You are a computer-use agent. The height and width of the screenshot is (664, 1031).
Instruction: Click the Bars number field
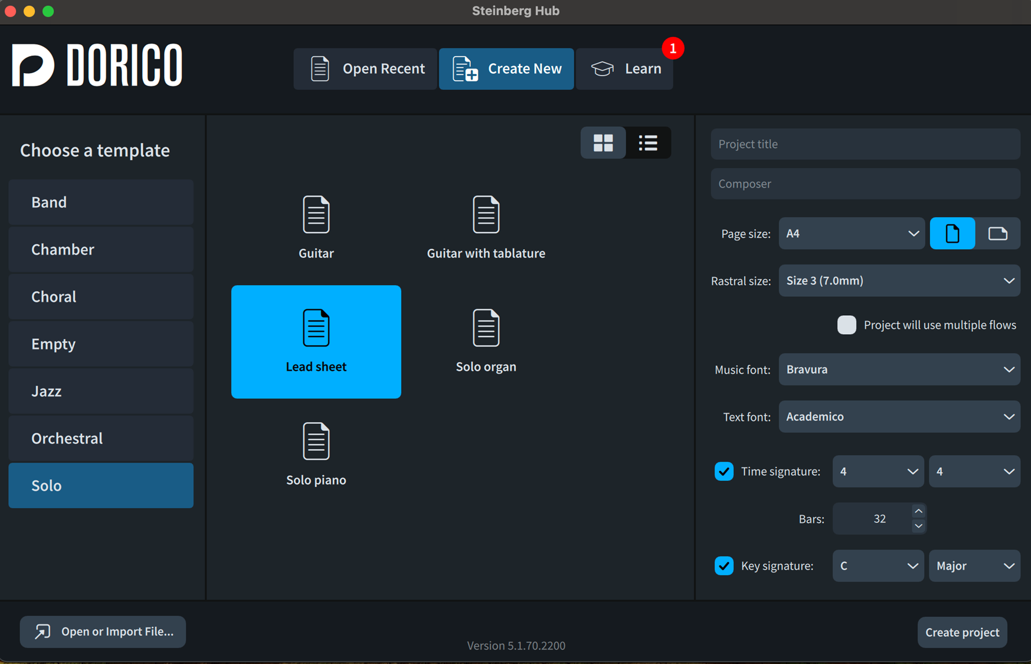pos(872,519)
